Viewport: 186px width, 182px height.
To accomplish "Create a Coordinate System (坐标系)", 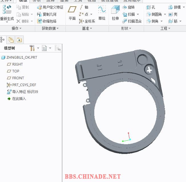I will (87, 21).
